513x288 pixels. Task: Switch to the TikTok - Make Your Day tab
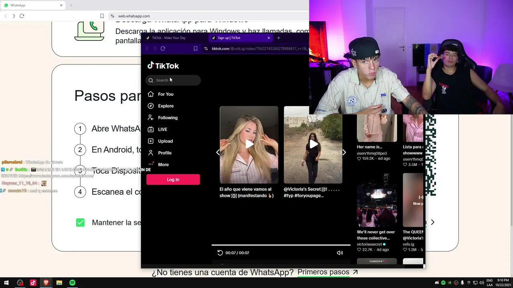pos(175,38)
